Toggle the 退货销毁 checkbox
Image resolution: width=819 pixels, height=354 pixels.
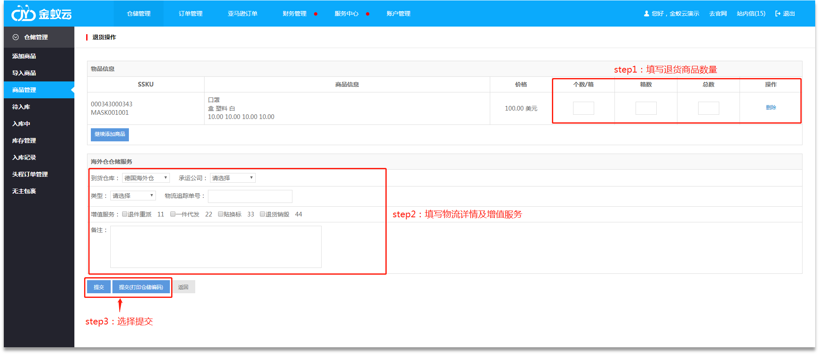pyautogui.click(x=262, y=214)
